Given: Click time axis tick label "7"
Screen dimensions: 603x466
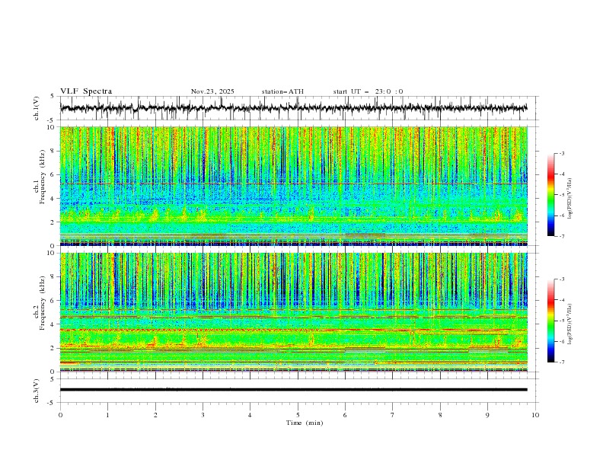Looking at the screenshot, I should [x=393, y=415].
